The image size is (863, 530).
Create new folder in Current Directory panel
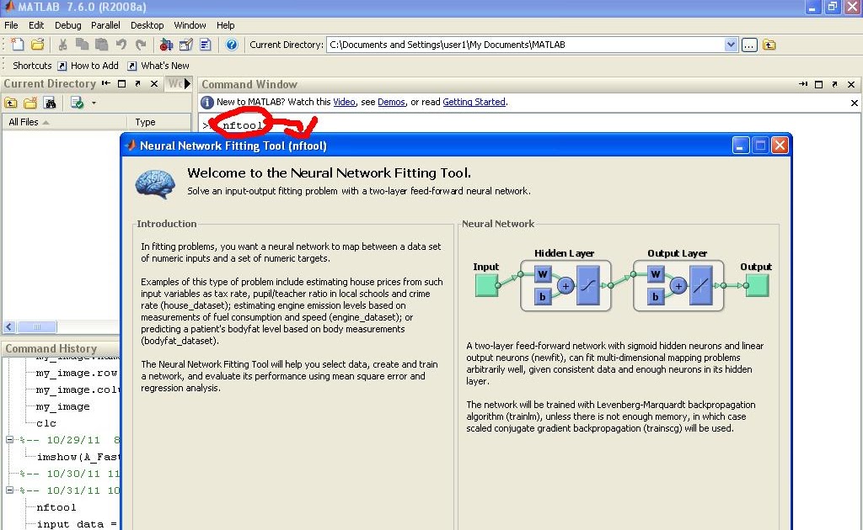(x=30, y=103)
